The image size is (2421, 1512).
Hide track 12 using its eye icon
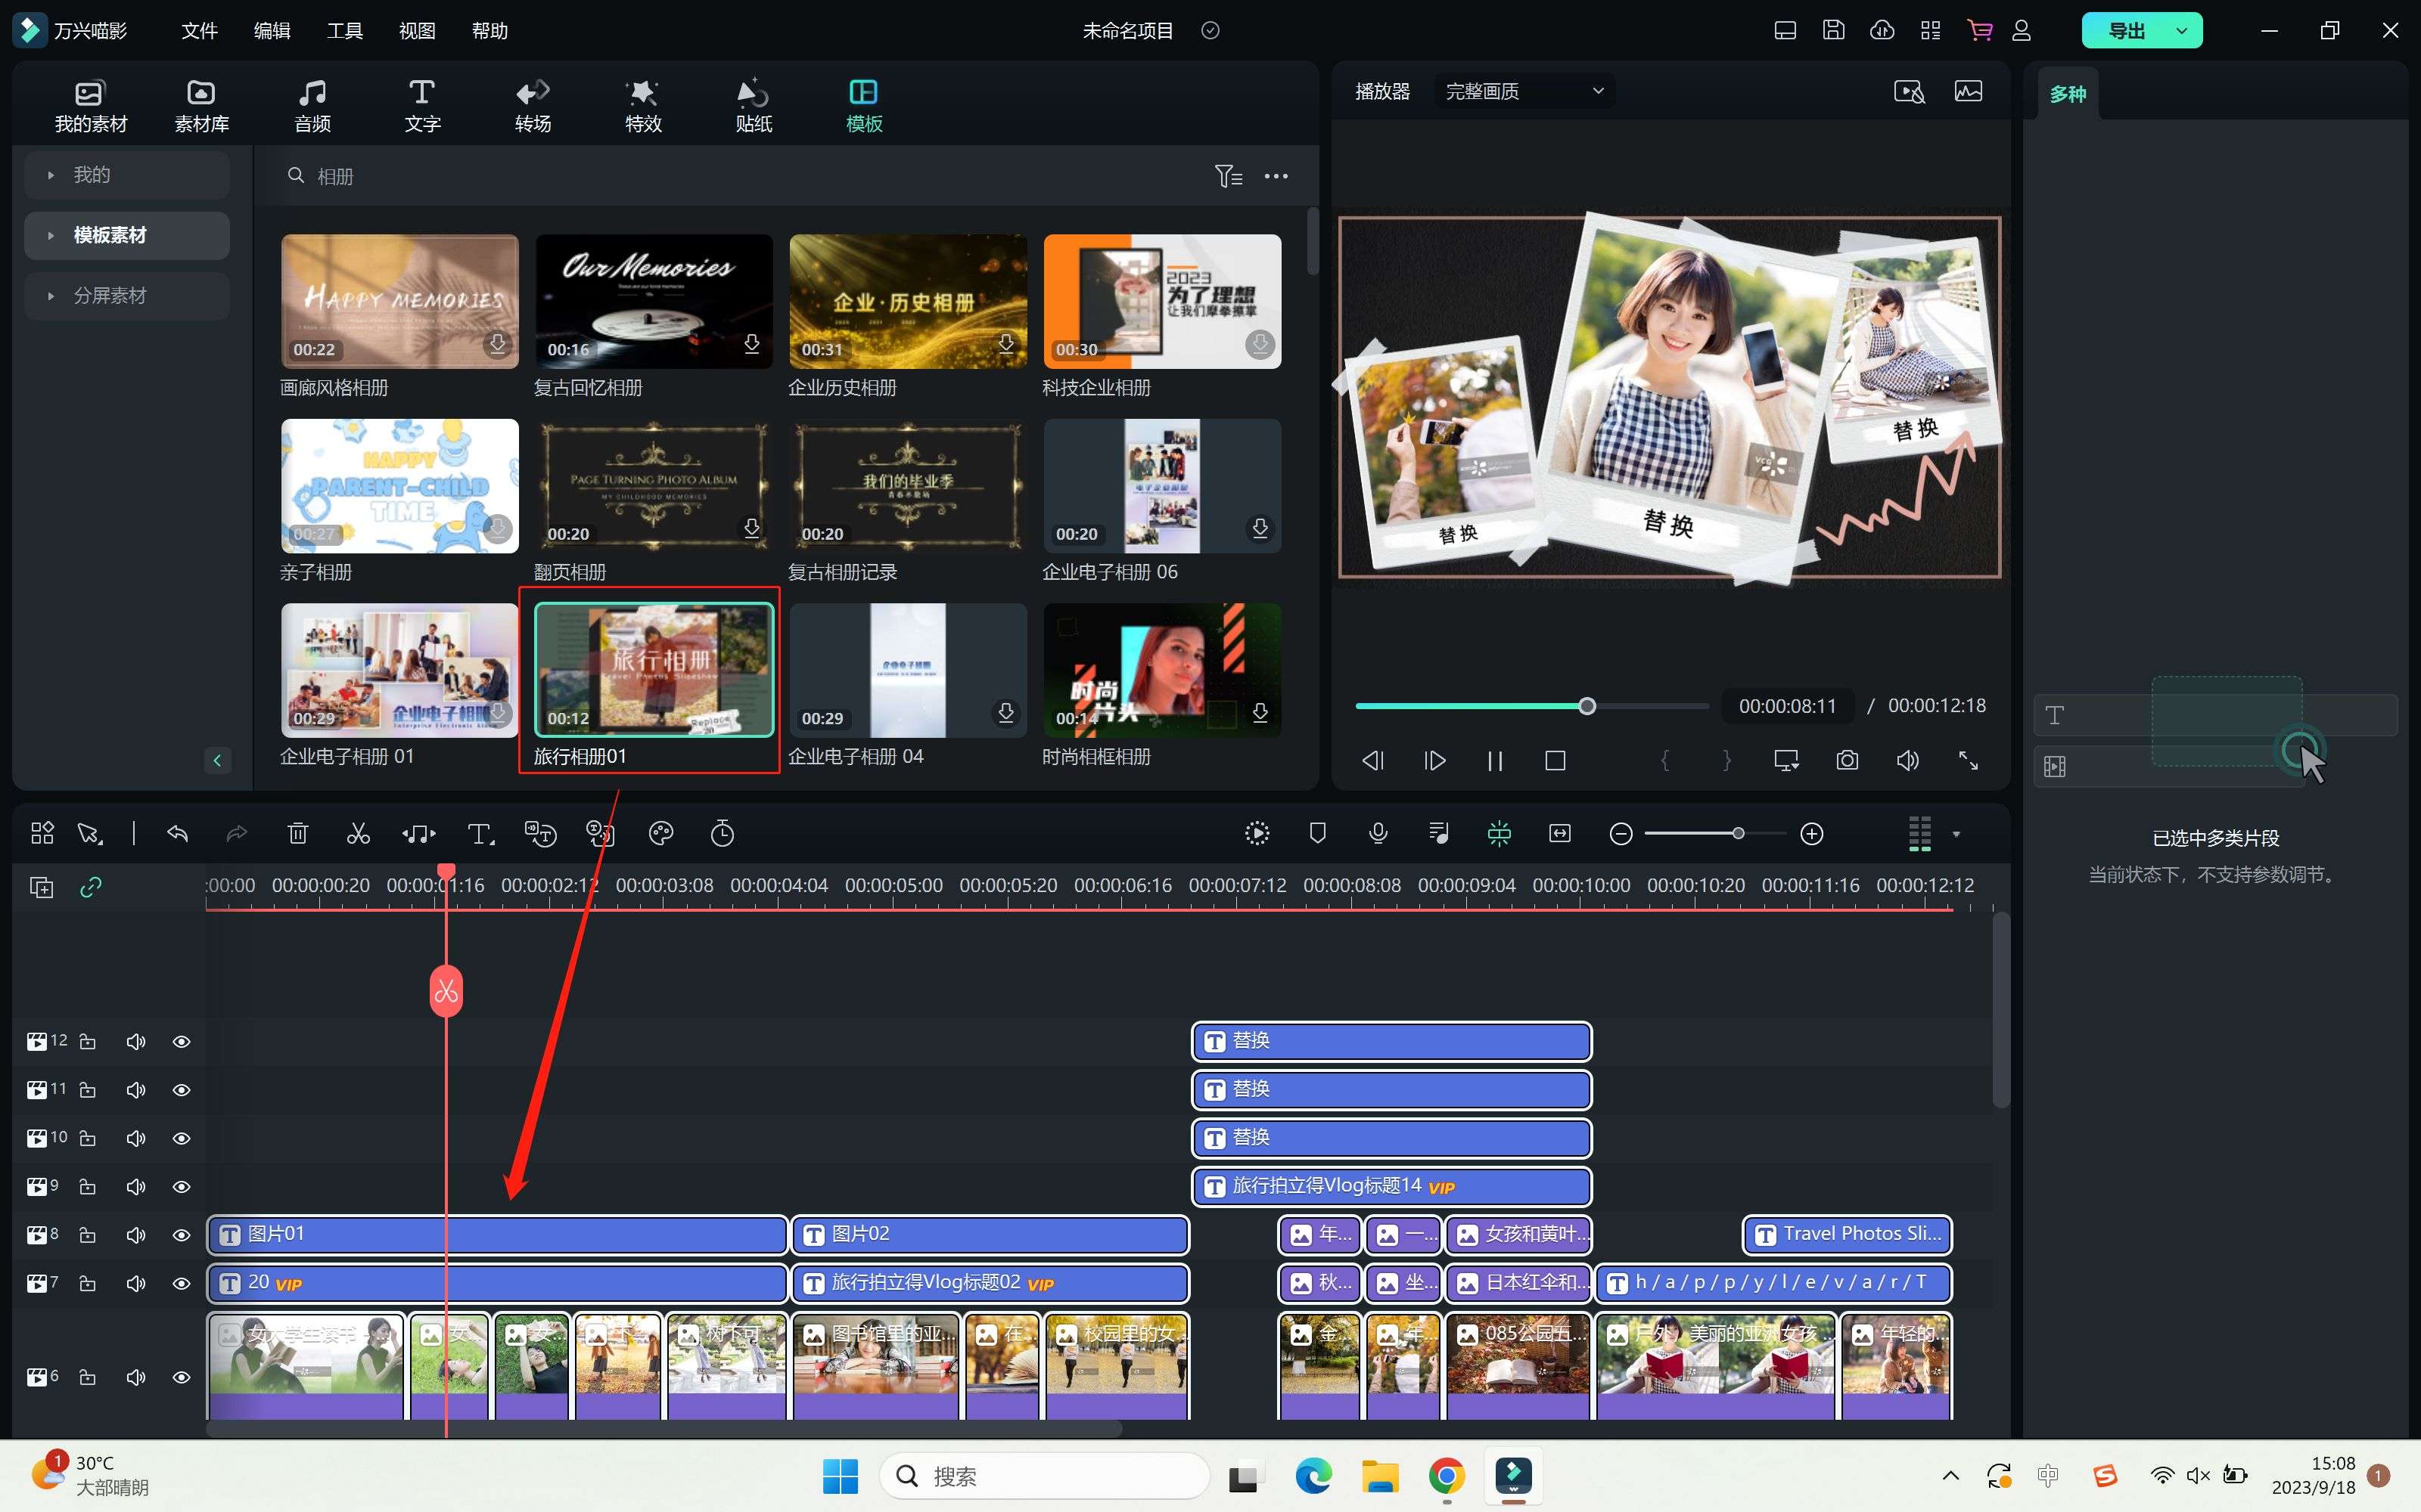181,1041
